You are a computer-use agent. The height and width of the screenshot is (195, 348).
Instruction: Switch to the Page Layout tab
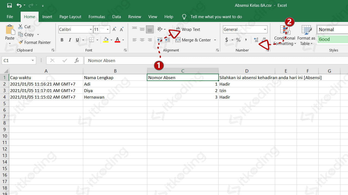pos(70,17)
